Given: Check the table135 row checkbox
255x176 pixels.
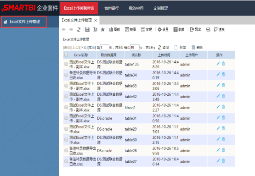Looking at the screenshot, I should tap(66, 64).
